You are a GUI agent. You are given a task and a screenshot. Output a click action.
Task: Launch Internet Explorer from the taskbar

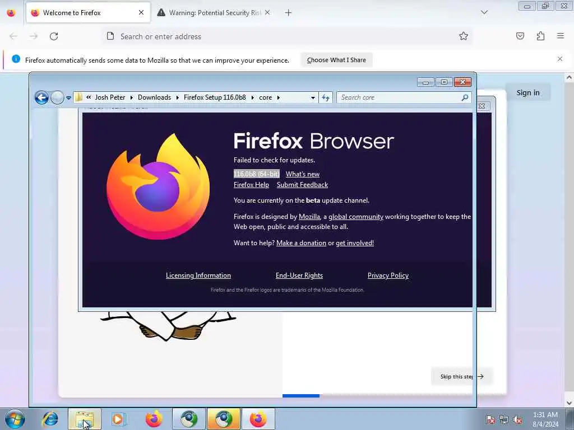(50, 419)
